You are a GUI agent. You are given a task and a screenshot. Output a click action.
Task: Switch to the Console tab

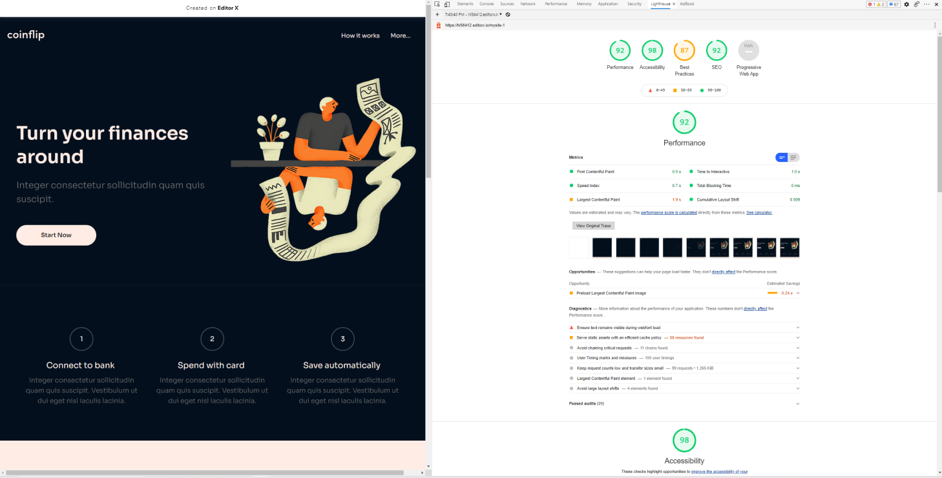487,4
